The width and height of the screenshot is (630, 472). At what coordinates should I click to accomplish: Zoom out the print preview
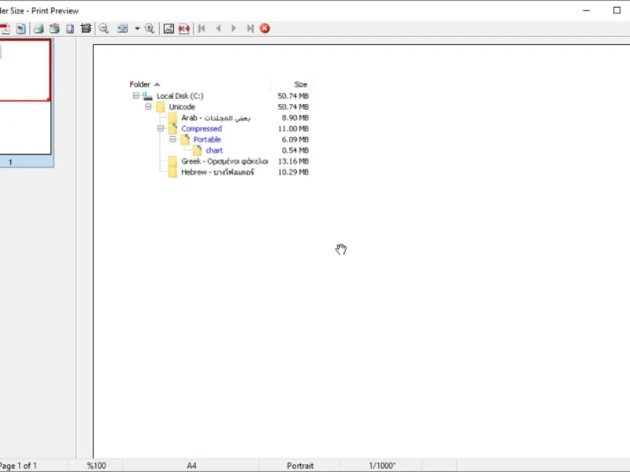[104, 28]
